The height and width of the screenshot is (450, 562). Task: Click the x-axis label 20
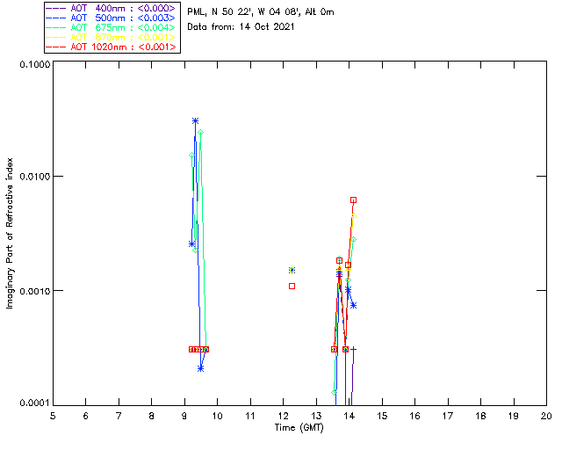click(x=546, y=416)
